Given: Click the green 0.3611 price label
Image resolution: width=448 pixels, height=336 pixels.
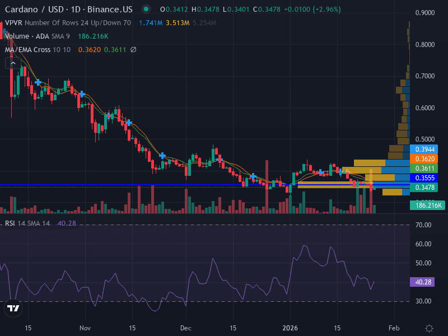Looking at the screenshot, I should [424, 169].
